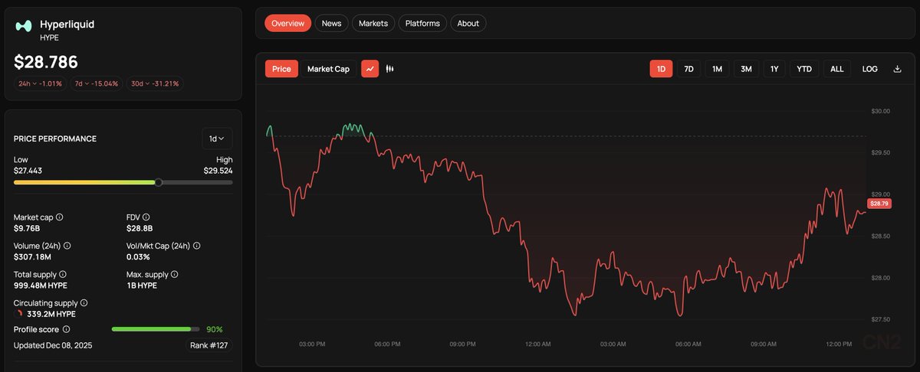Click the 1B HYPE max supply value

click(142, 285)
